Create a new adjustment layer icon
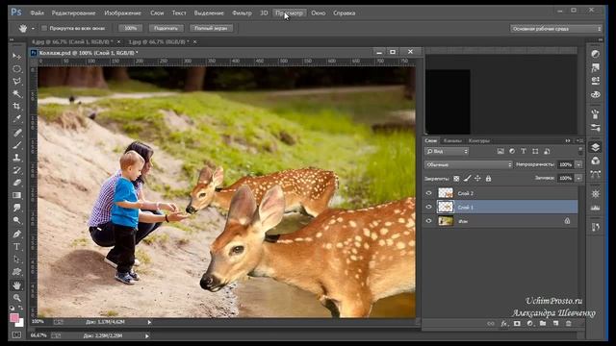Screen dimensions: 616x346 tap(530, 324)
